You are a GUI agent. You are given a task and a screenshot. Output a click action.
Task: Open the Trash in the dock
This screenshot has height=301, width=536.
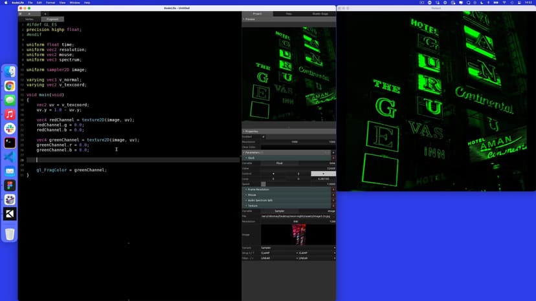coord(10,234)
